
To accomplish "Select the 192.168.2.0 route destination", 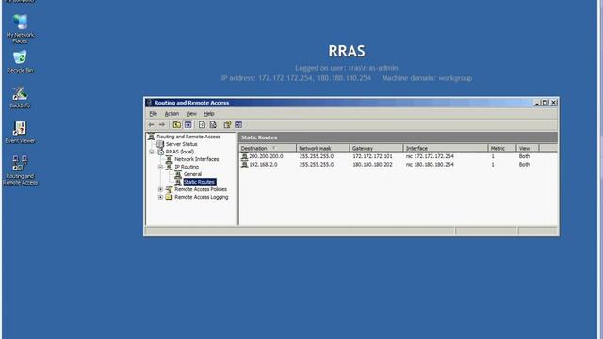I will click(263, 164).
